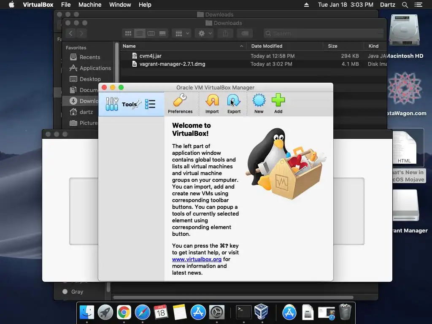Click the horizontal scrollbar in Finder window
Viewport: 432px width, 324px height.
(x=233, y=297)
